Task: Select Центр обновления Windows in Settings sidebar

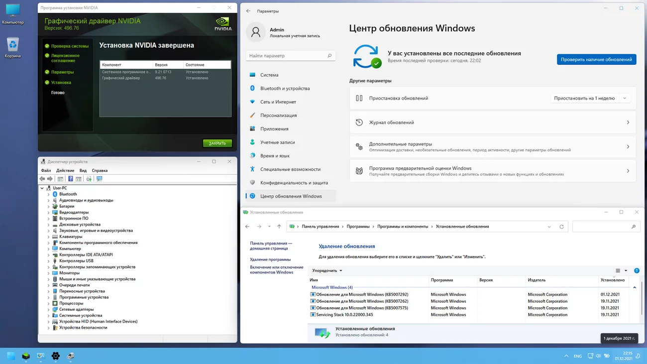Action: 291,196
